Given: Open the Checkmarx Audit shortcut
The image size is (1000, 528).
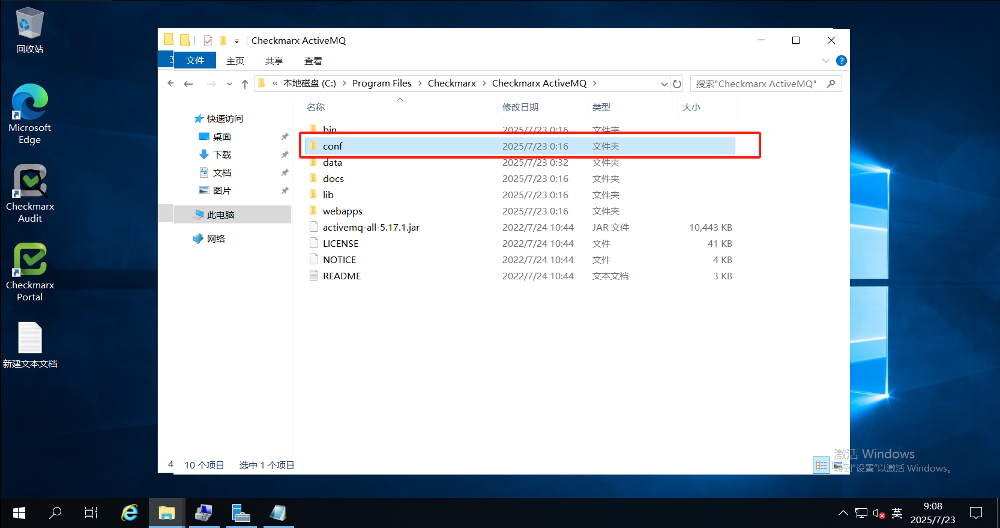Looking at the screenshot, I should pos(29,193).
